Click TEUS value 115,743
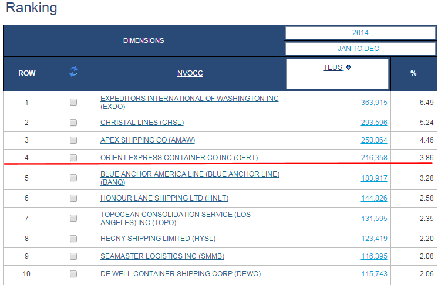 click(x=374, y=274)
